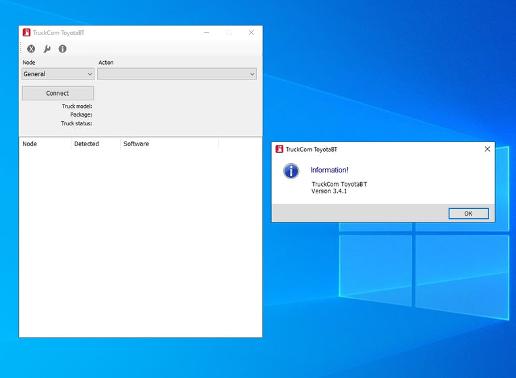Viewport: 516px width, 378px height.
Task: Click the main window's TruckCom app icon
Action: click(26, 32)
